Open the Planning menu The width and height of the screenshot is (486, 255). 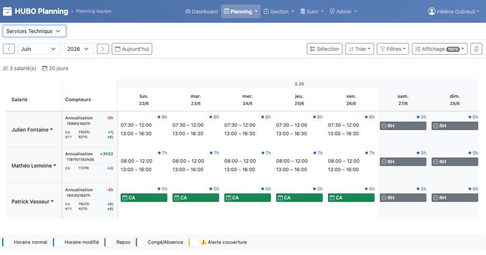[x=241, y=11]
